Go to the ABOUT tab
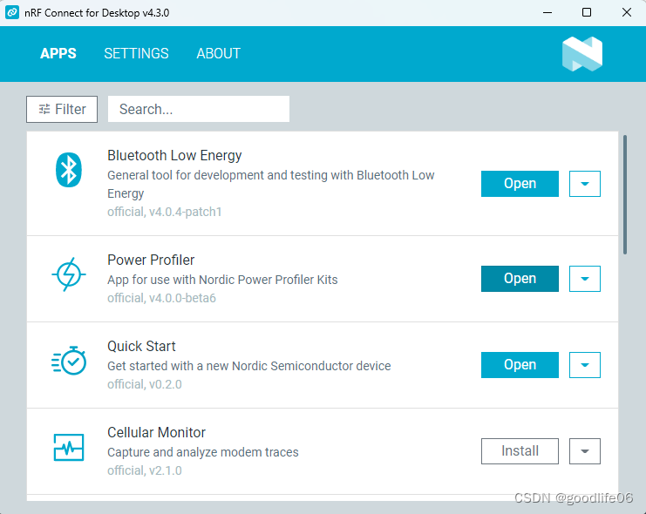Image resolution: width=646 pixels, height=514 pixels. click(218, 53)
